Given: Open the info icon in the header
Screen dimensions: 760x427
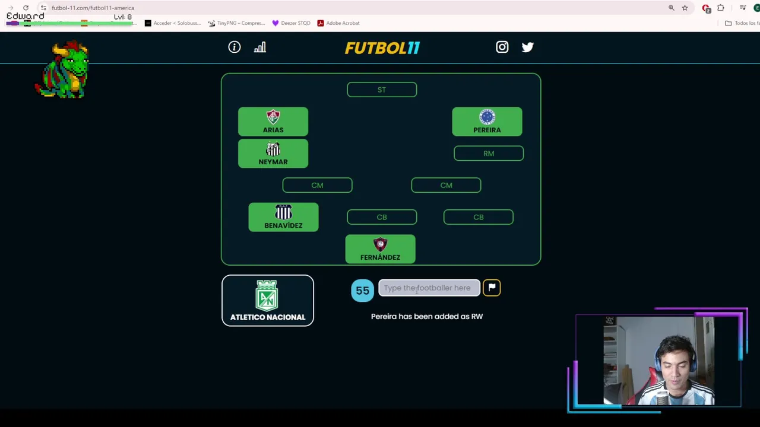Looking at the screenshot, I should (x=235, y=47).
